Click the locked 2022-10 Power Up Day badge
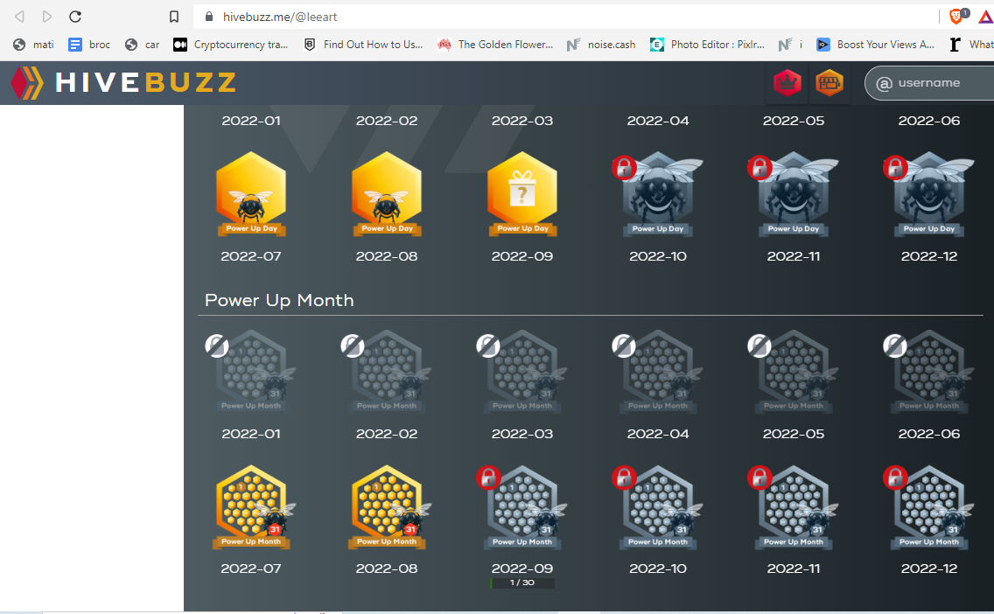 coord(658,194)
